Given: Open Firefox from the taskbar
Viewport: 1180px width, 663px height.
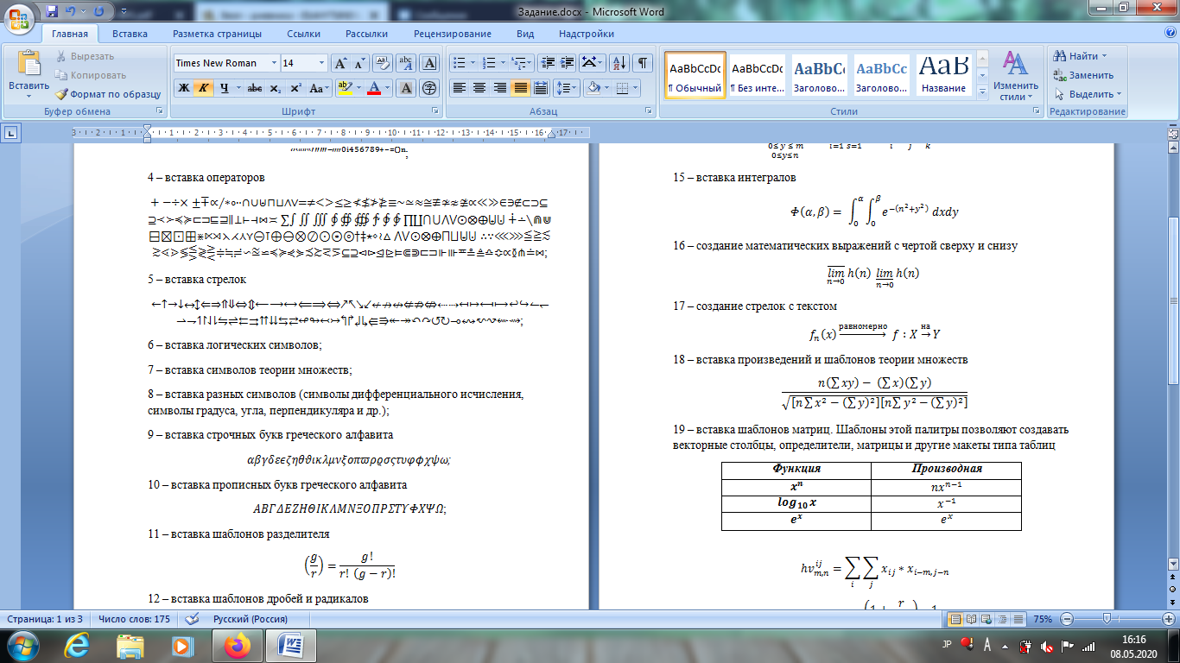Looking at the screenshot, I should point(236,645).
